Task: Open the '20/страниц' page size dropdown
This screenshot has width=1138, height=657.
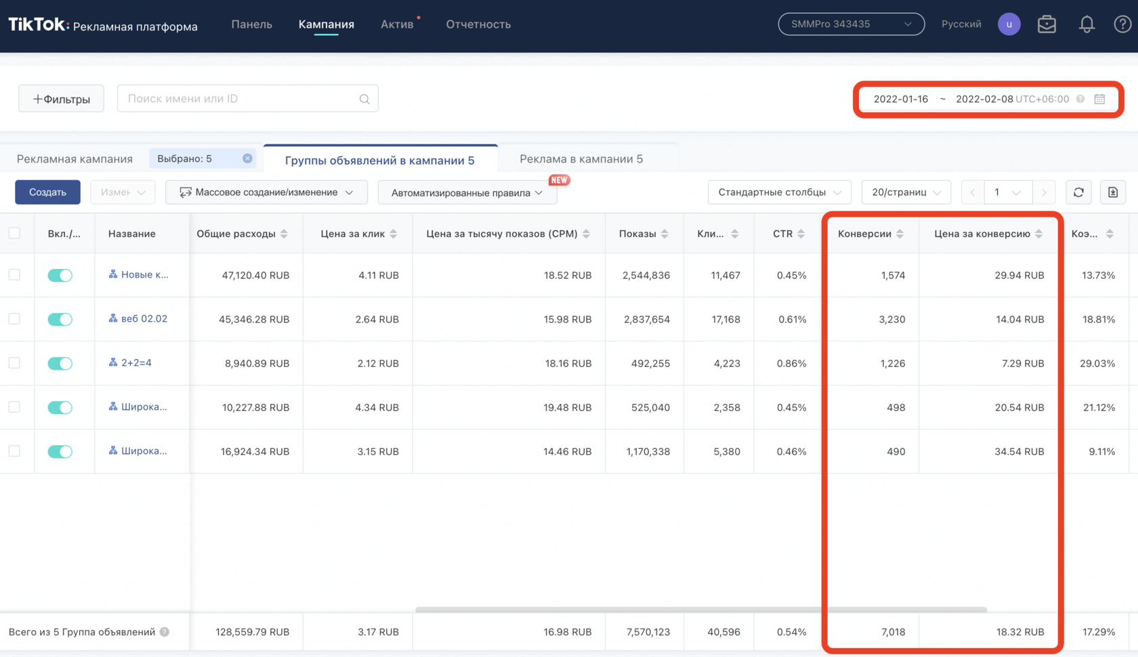Action: (906, 192)
